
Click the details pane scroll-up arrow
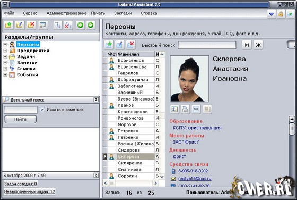coord(292,119)
